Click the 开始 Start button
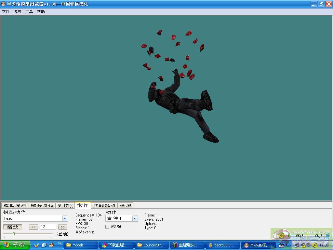Viewport: 333px width, 250px height. coord(15,245)
